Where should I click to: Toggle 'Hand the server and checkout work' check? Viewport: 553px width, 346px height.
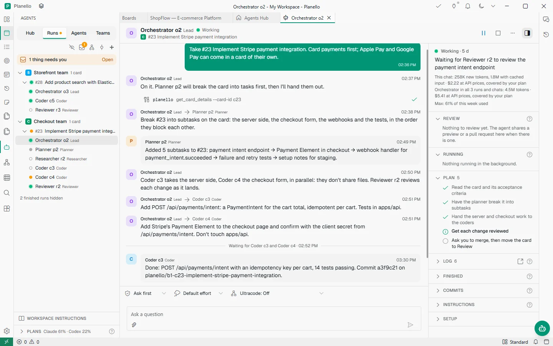445,217
